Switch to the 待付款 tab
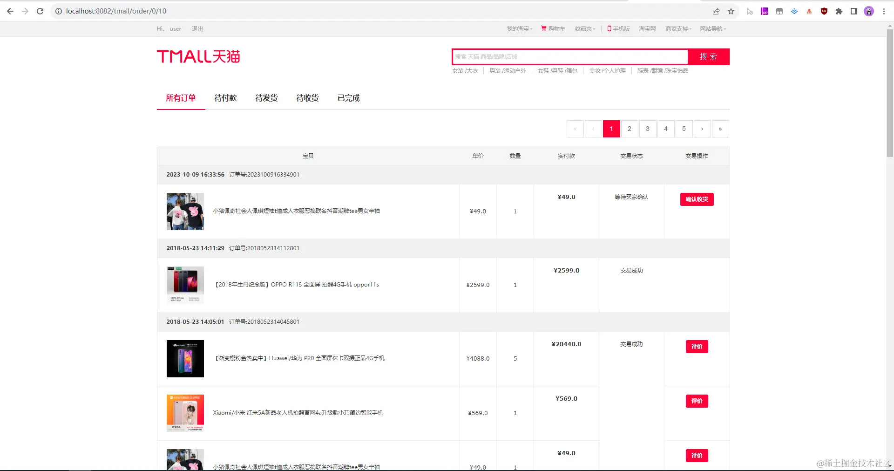 225,98
